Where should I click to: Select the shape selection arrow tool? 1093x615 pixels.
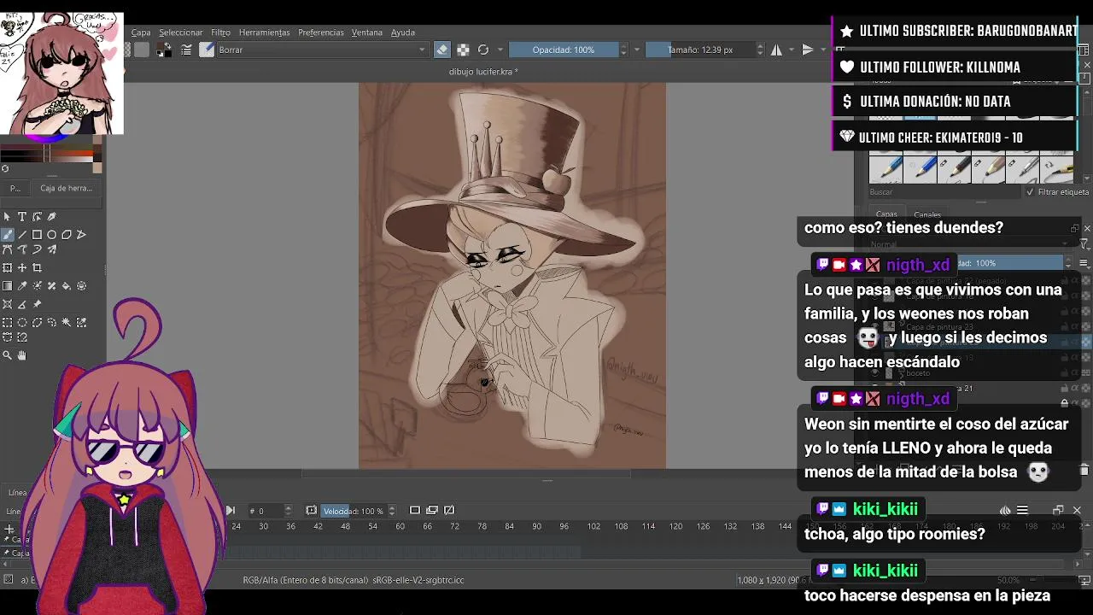[7, 217]
